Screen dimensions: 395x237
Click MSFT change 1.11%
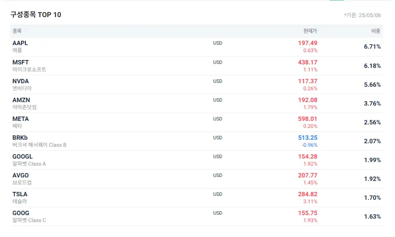click(x=310, y=69)
